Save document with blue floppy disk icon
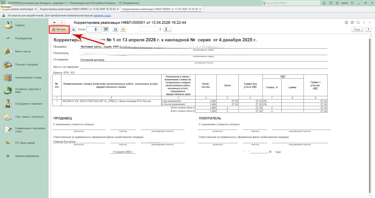The height and width of the screenshot is (198, 375). click(x=116, y=29)
